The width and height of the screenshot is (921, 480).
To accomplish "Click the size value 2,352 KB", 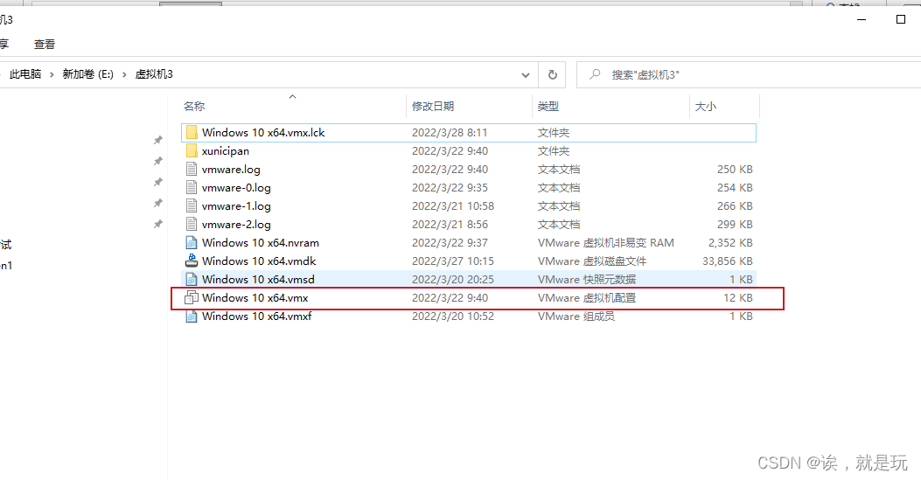I will point(730,243).
